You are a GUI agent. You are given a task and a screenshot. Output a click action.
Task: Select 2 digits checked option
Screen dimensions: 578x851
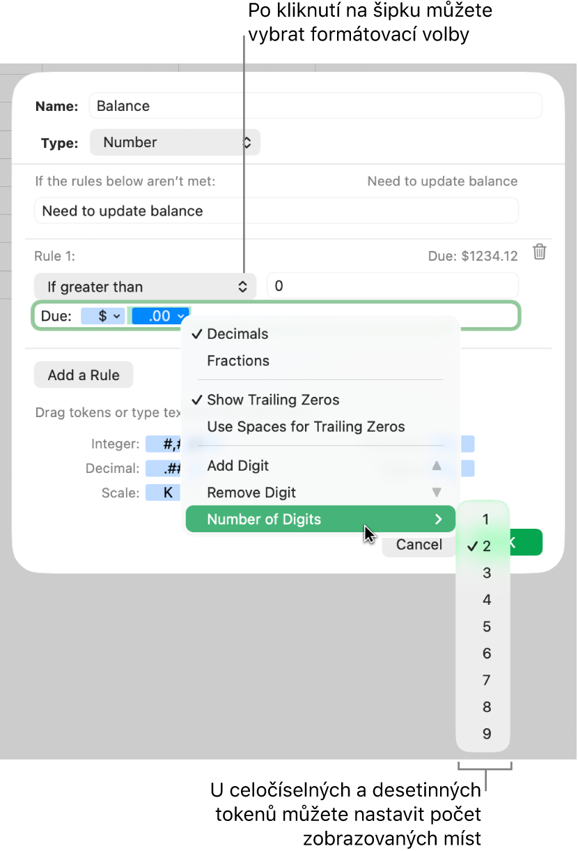click(x=486, y=546)
